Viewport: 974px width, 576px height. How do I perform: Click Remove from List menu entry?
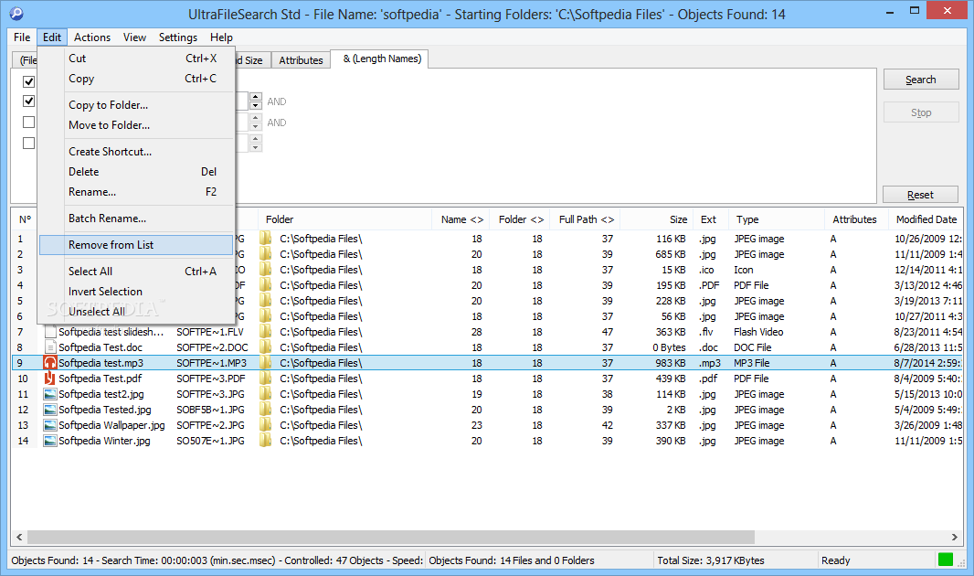click(136, 245)
